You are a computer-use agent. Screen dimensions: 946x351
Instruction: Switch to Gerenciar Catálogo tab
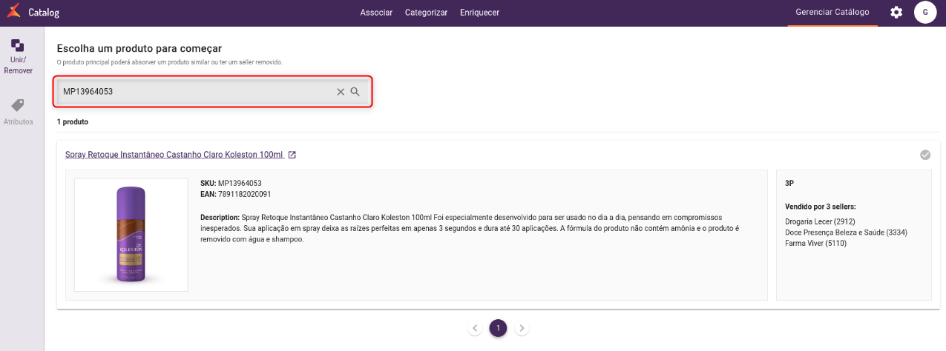[x=832, y=13]
